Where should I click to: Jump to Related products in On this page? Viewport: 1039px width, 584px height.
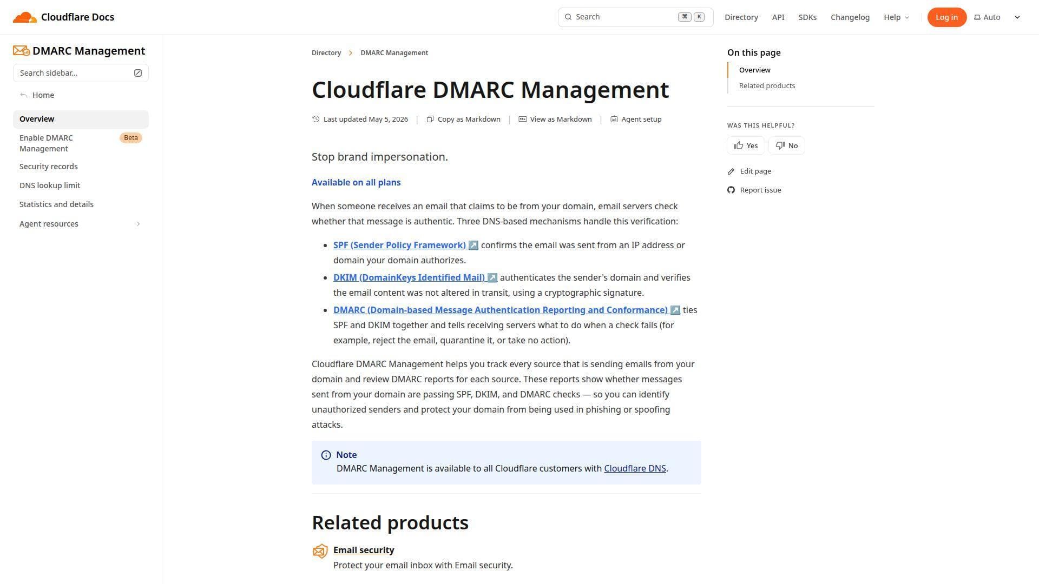click(x=767, y=86)
